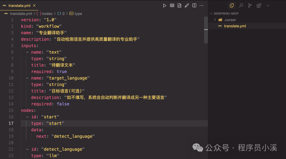Open the Extensions view

[259, 5]
